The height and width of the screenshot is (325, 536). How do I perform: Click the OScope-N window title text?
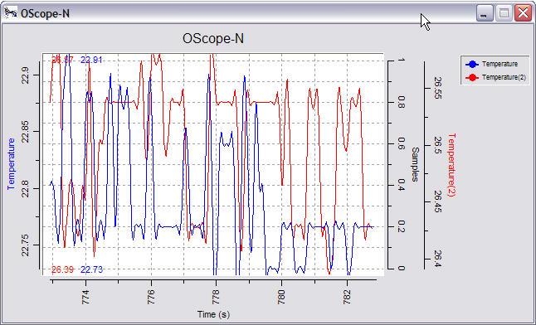(45, 13)
